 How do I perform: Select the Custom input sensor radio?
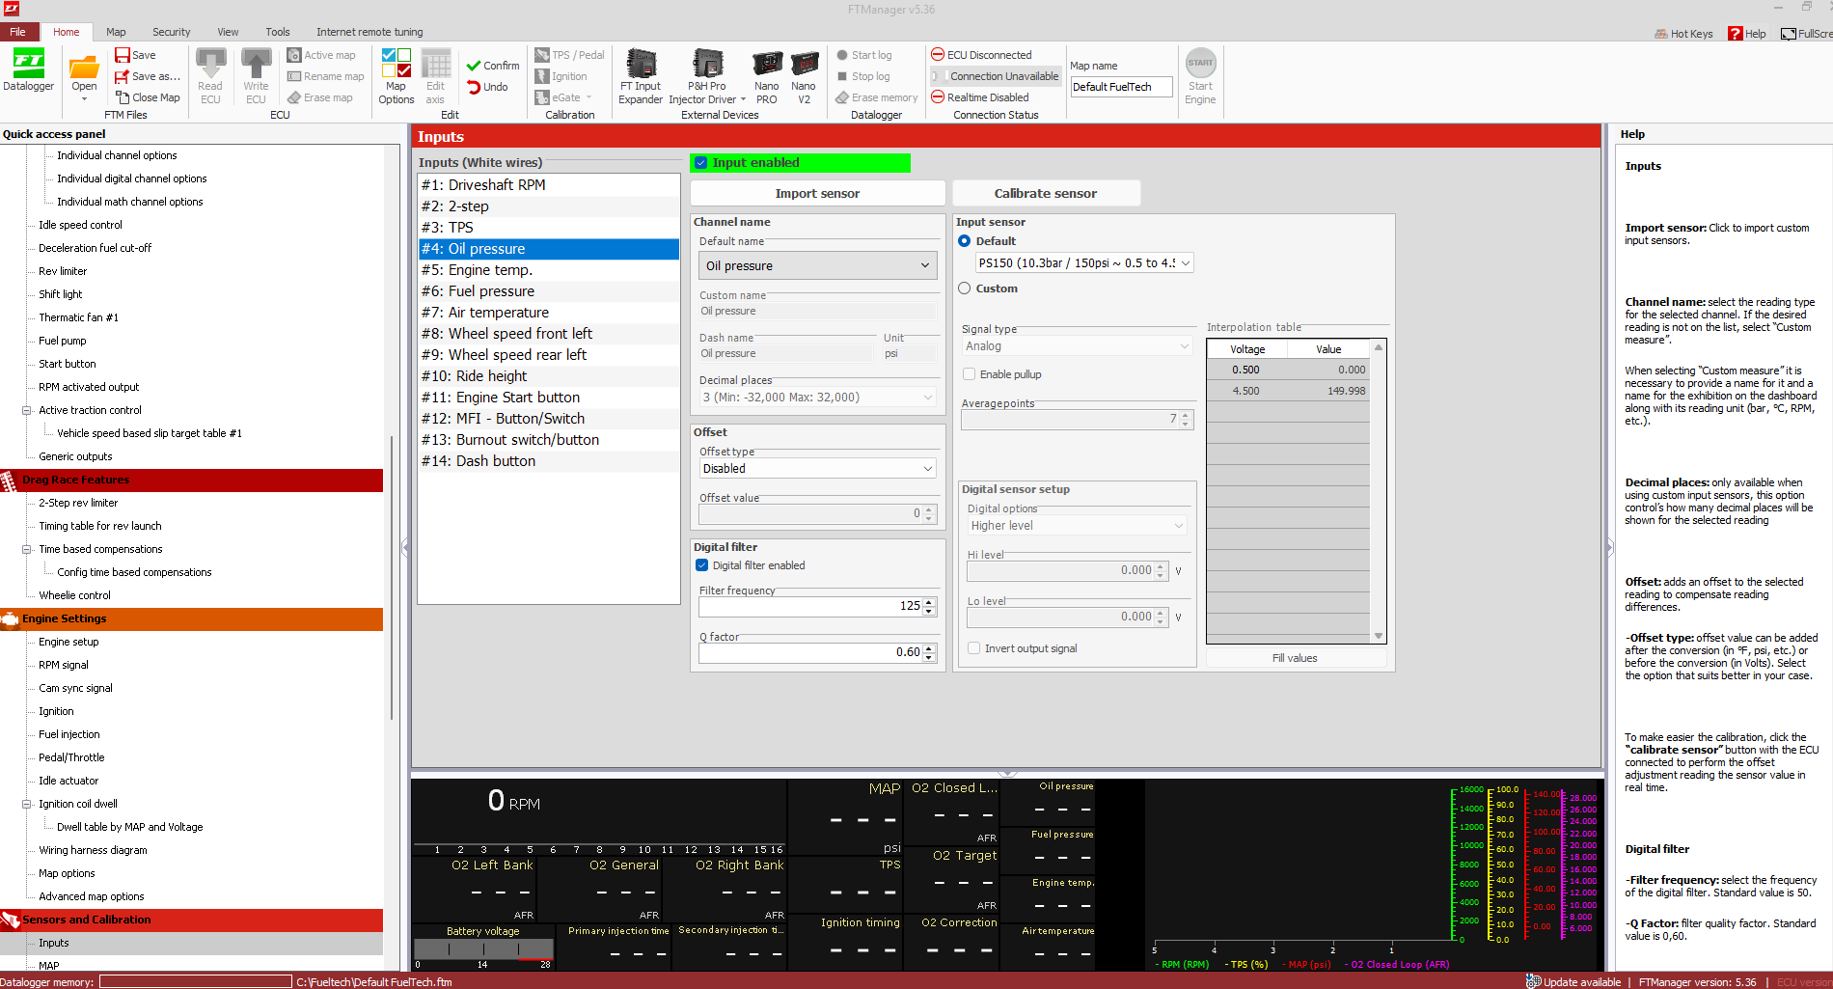click(x=965, y=288)
